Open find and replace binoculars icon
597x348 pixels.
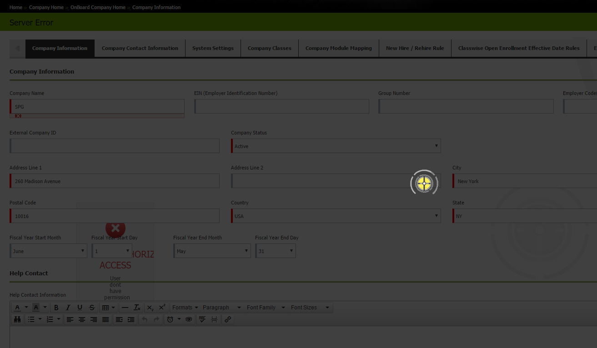click(x=17, y=319)
